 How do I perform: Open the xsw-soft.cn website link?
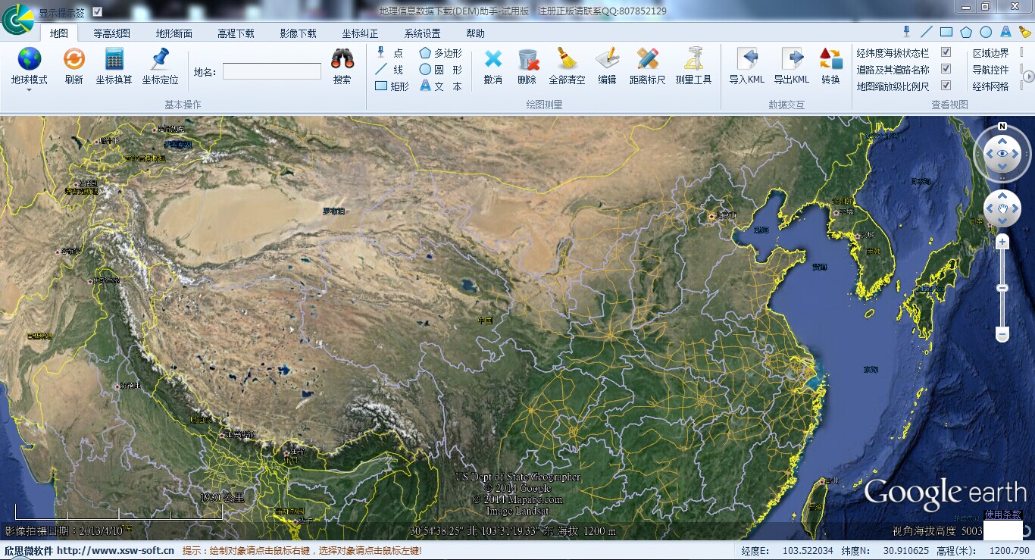(115, 551)
